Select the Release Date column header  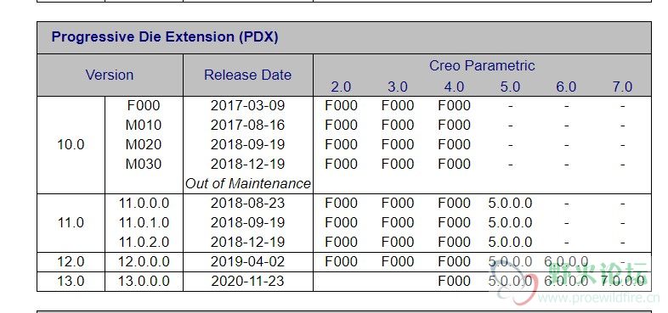[x=248, y=75]
